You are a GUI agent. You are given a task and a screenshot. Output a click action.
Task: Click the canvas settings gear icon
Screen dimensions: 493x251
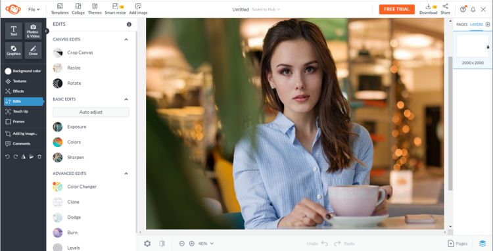point(147,244)
